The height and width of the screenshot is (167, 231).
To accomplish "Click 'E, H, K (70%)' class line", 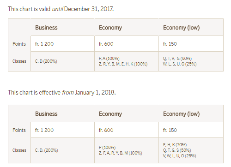I will (x=175, y=145).
